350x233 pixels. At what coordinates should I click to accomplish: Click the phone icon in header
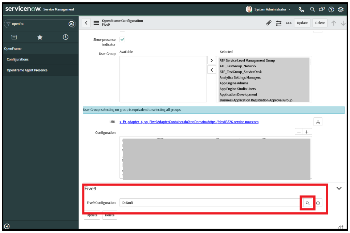click(301, 9)
